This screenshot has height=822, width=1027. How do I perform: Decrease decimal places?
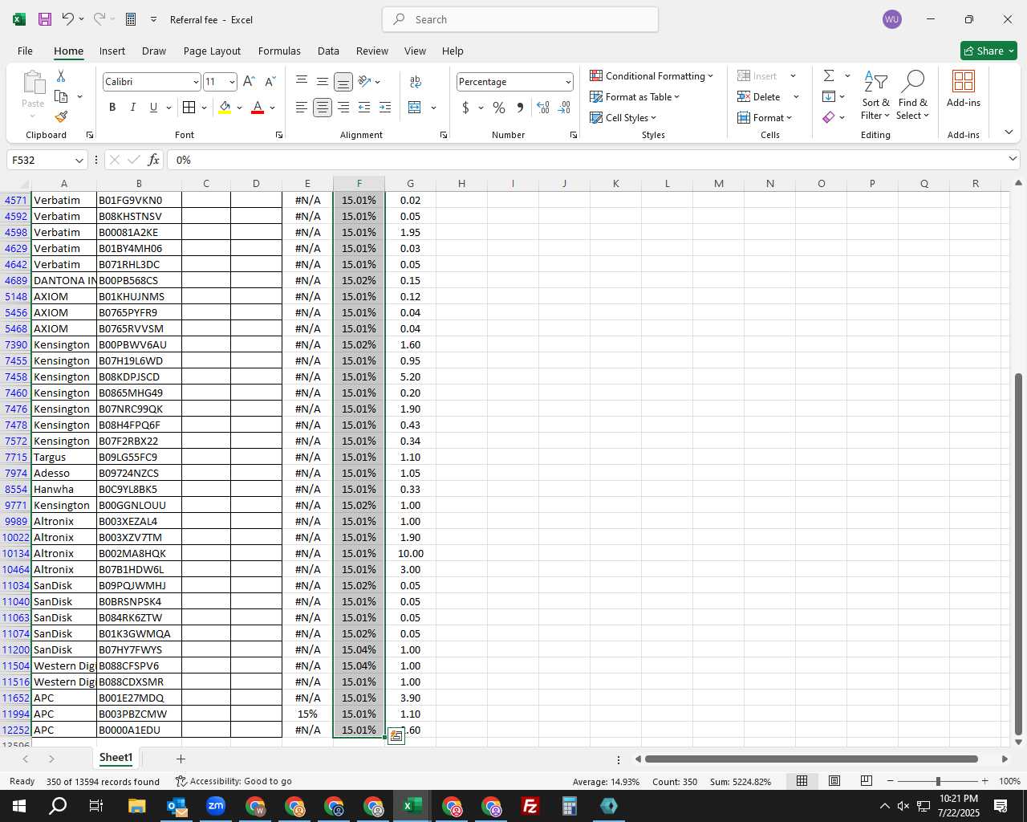tap(564, 108)
